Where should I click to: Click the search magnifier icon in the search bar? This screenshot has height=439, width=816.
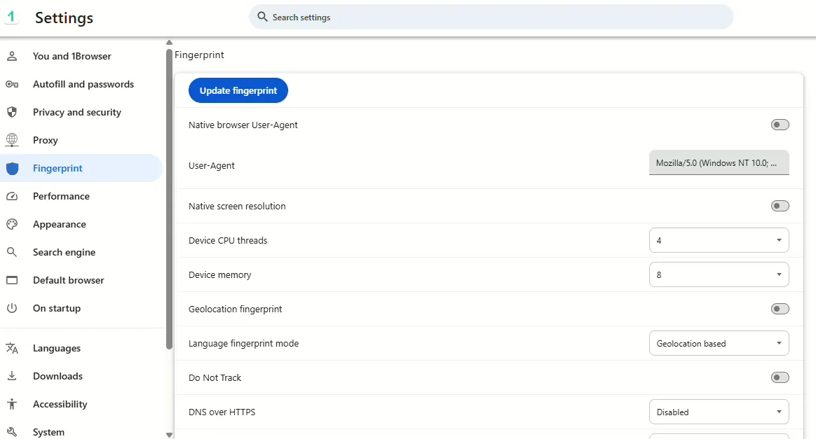coord(262,17)
